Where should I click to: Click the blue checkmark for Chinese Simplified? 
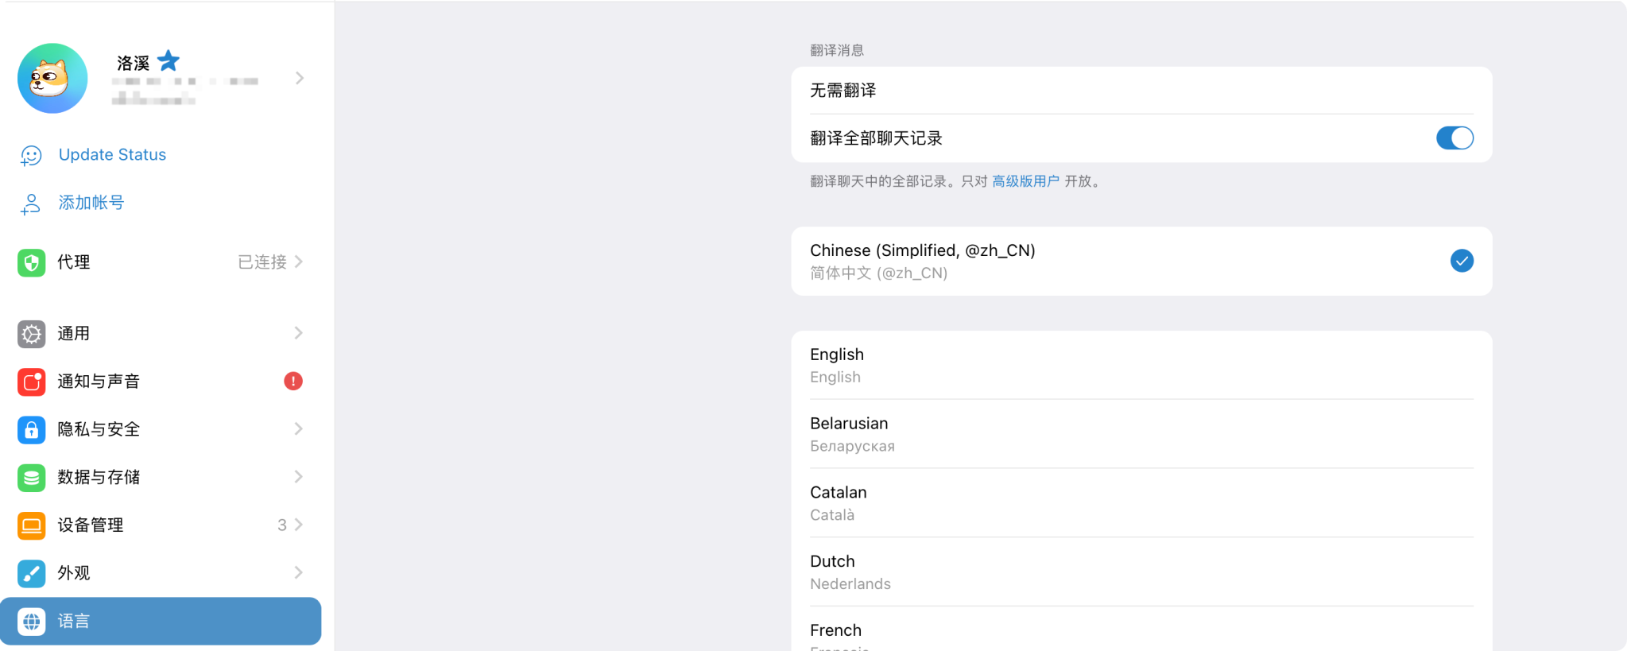click(x=1462, y=261)
